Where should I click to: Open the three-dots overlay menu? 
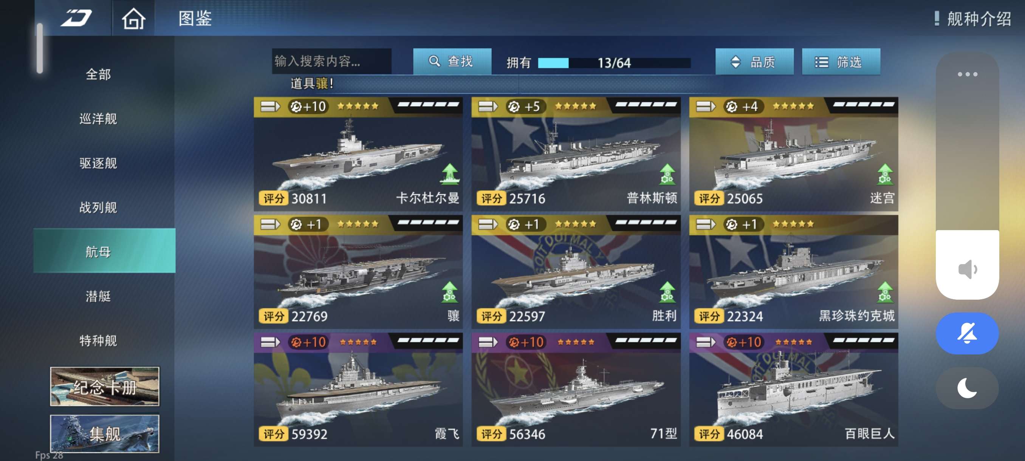(967, 74)
